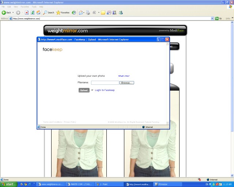This screenshot has height=187, width=234.
Task: Click the left photo of the woman
Action: pyautogui.click(x=79, y=153)
